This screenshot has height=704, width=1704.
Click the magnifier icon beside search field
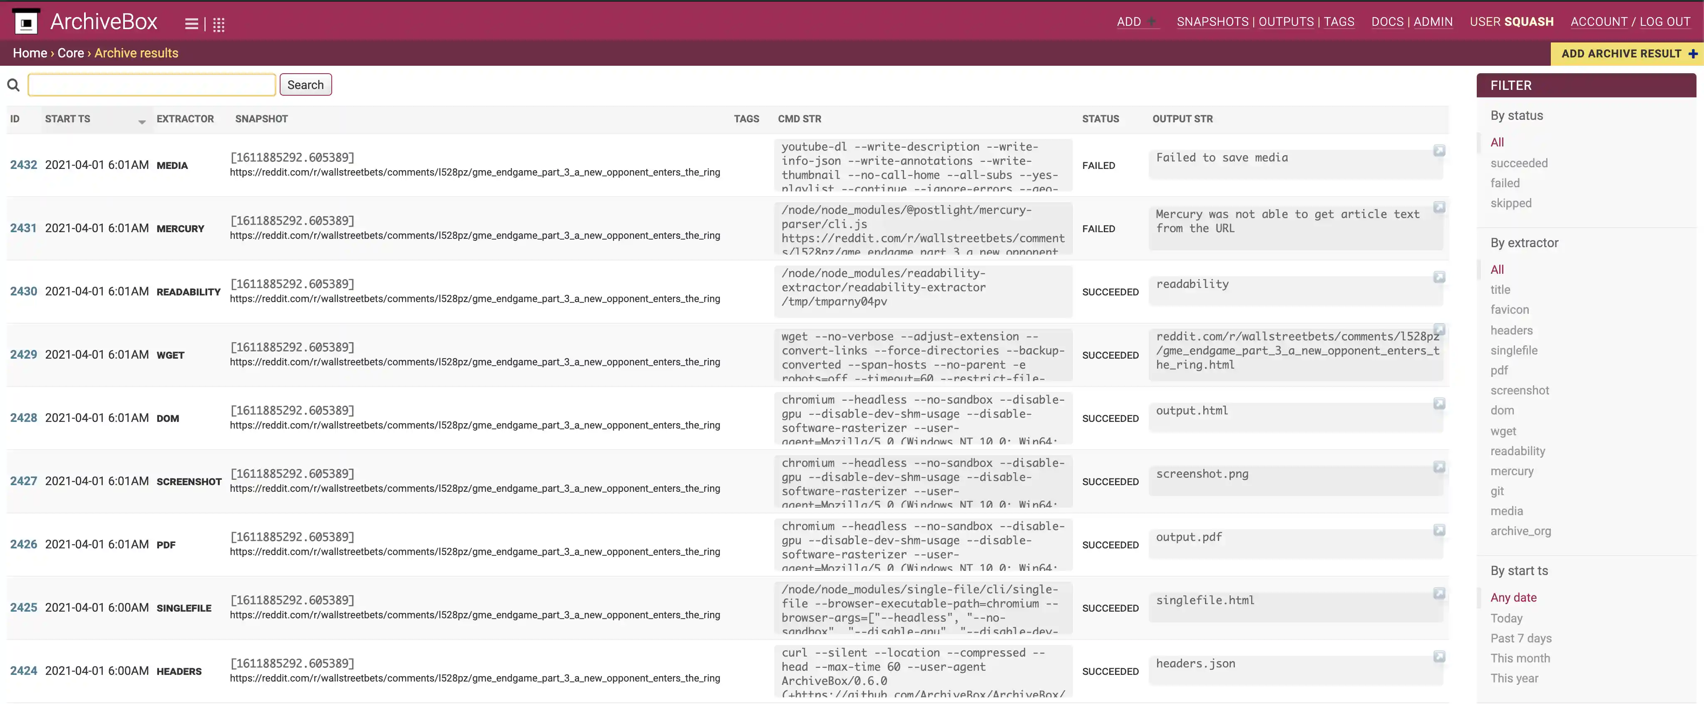pos(13,85)
